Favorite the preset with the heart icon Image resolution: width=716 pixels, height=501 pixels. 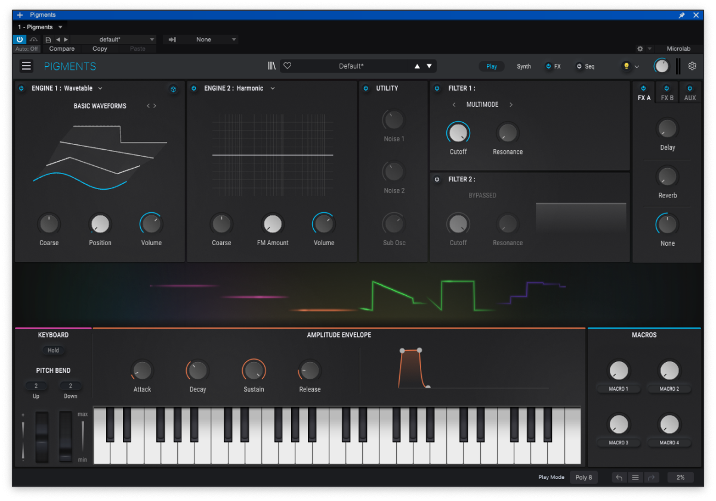(x=287, y=66)
